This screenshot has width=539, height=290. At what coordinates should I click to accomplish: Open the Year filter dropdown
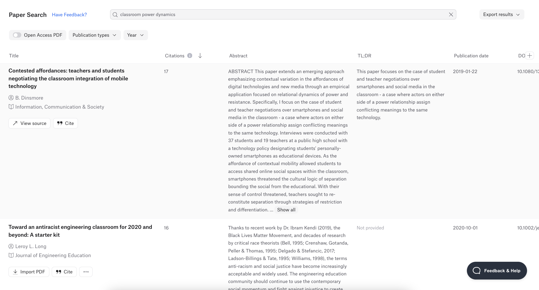coord(135,35)
